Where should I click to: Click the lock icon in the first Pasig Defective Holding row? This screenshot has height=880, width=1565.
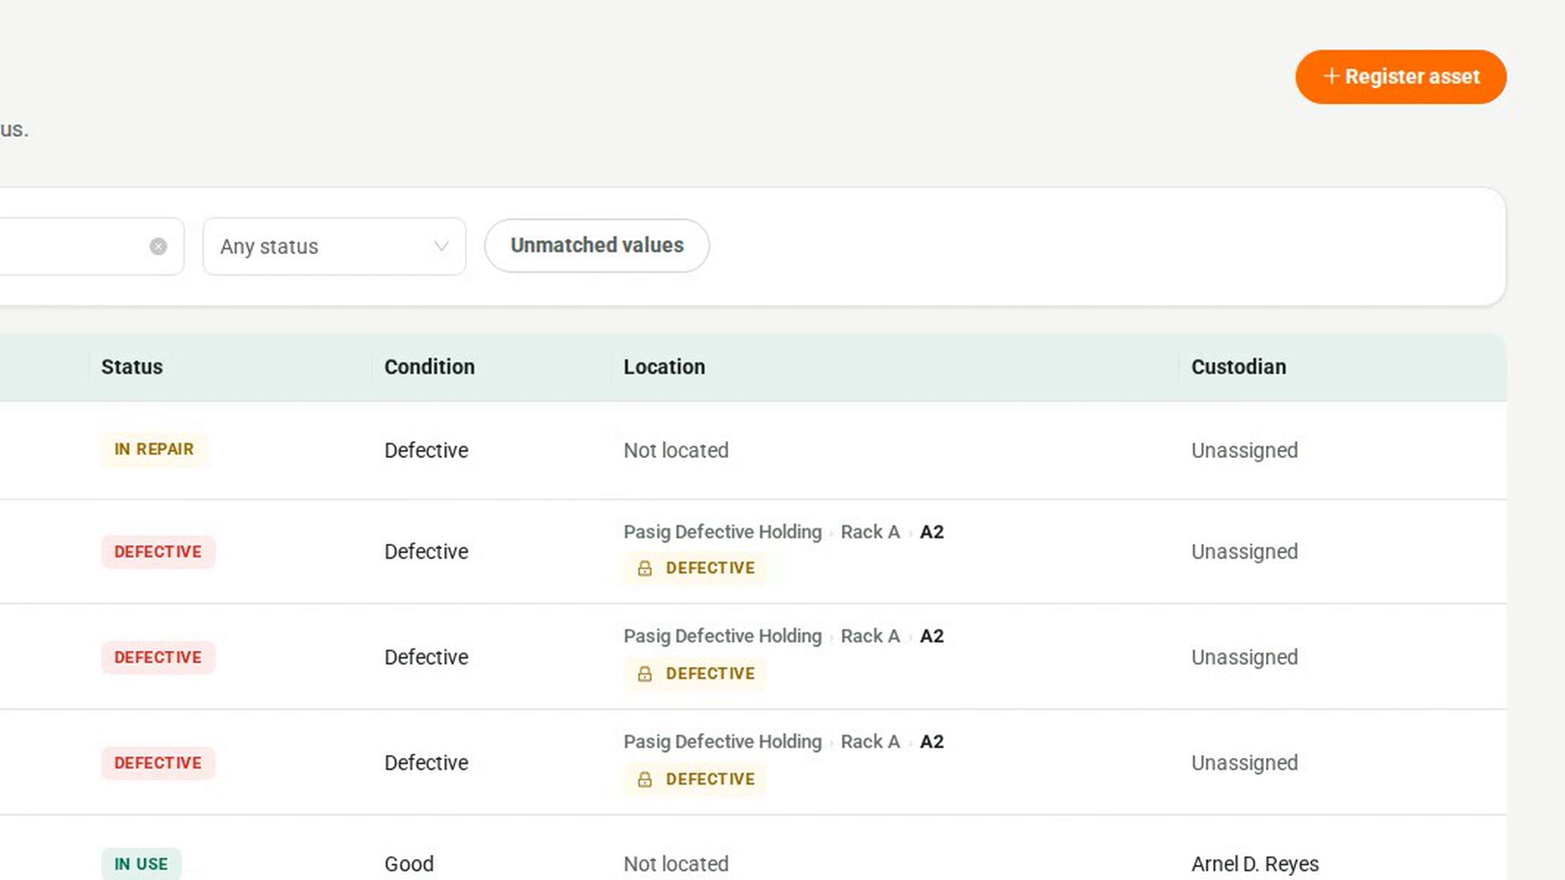(x=645, y=568)
